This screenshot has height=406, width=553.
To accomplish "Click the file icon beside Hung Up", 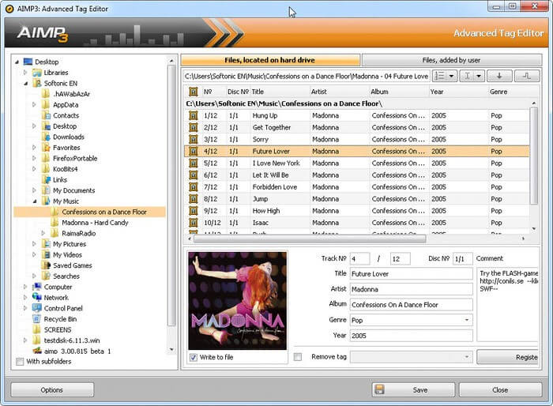I will click(x=194, y=115).
